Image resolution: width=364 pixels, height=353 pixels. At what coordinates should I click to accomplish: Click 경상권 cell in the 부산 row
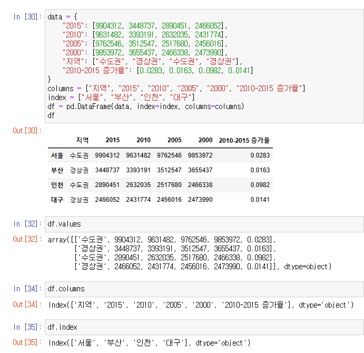coord(79,170)
